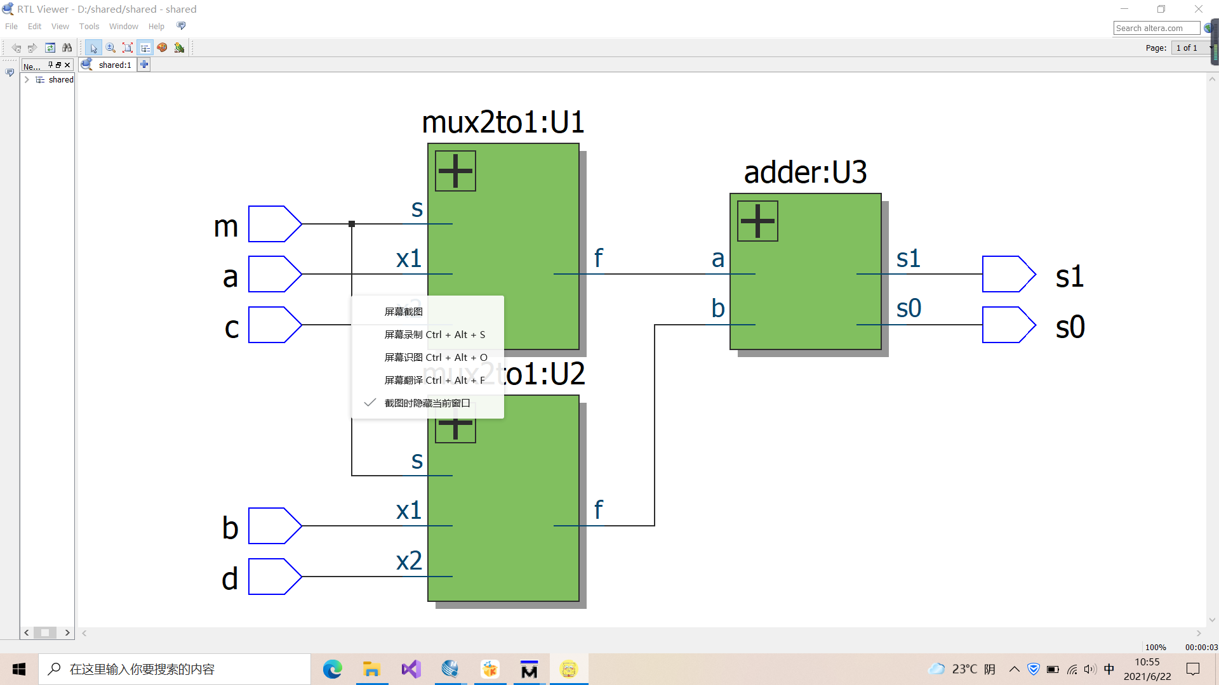This screenshot has height=685, width=1219.
Task: Add new tab with plus icon
Action: (144, 65)
